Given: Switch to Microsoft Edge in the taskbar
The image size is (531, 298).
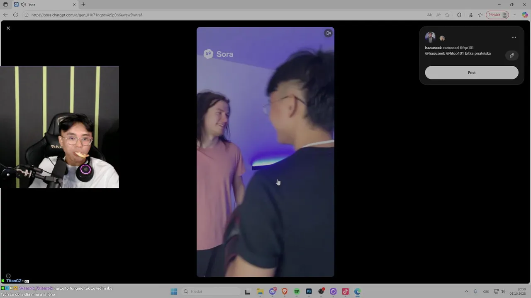Looking at the screenshot, I should coord(357,291).
